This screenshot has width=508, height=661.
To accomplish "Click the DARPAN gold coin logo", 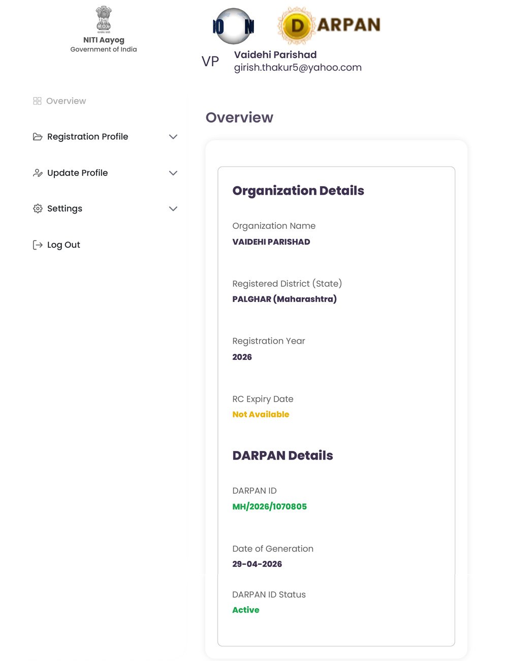I will 298,25.
